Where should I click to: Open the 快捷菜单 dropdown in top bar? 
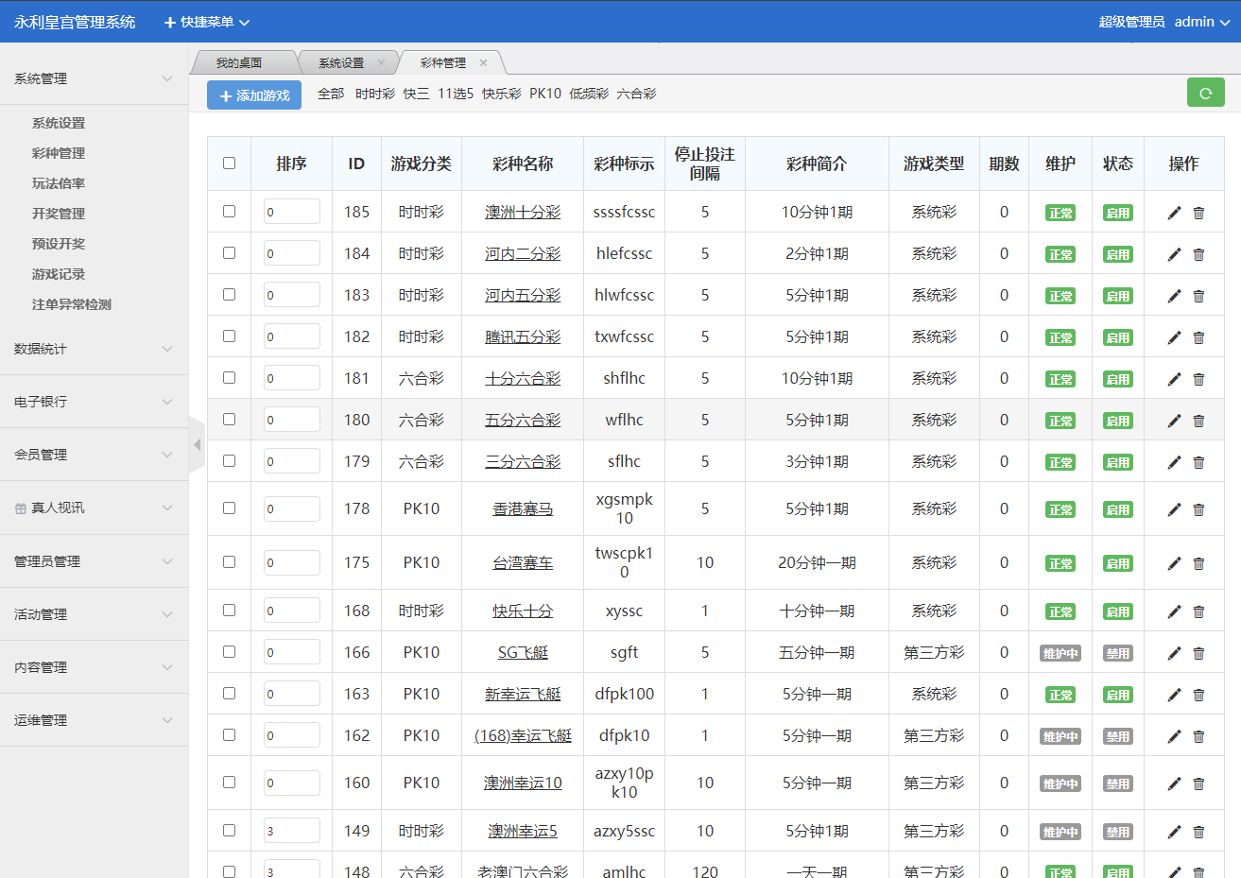pyautogui.click(x=207, y=22)
